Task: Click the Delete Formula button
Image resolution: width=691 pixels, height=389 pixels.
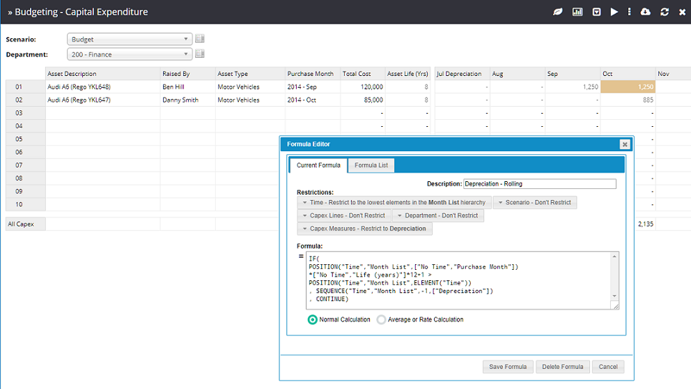Action: pos(563,367)
